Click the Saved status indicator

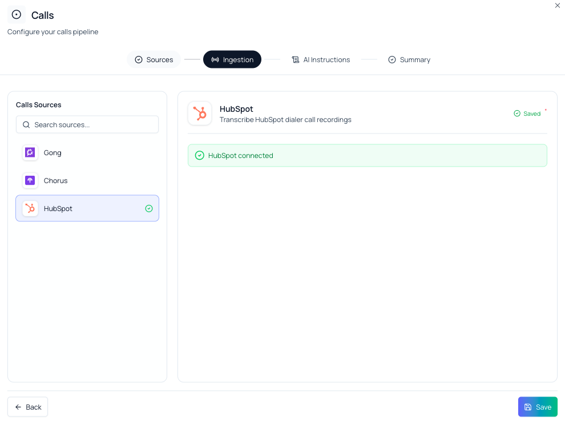point(527,114)
